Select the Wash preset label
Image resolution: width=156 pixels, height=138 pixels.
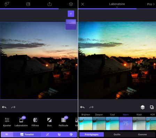[x=139, y=115]
